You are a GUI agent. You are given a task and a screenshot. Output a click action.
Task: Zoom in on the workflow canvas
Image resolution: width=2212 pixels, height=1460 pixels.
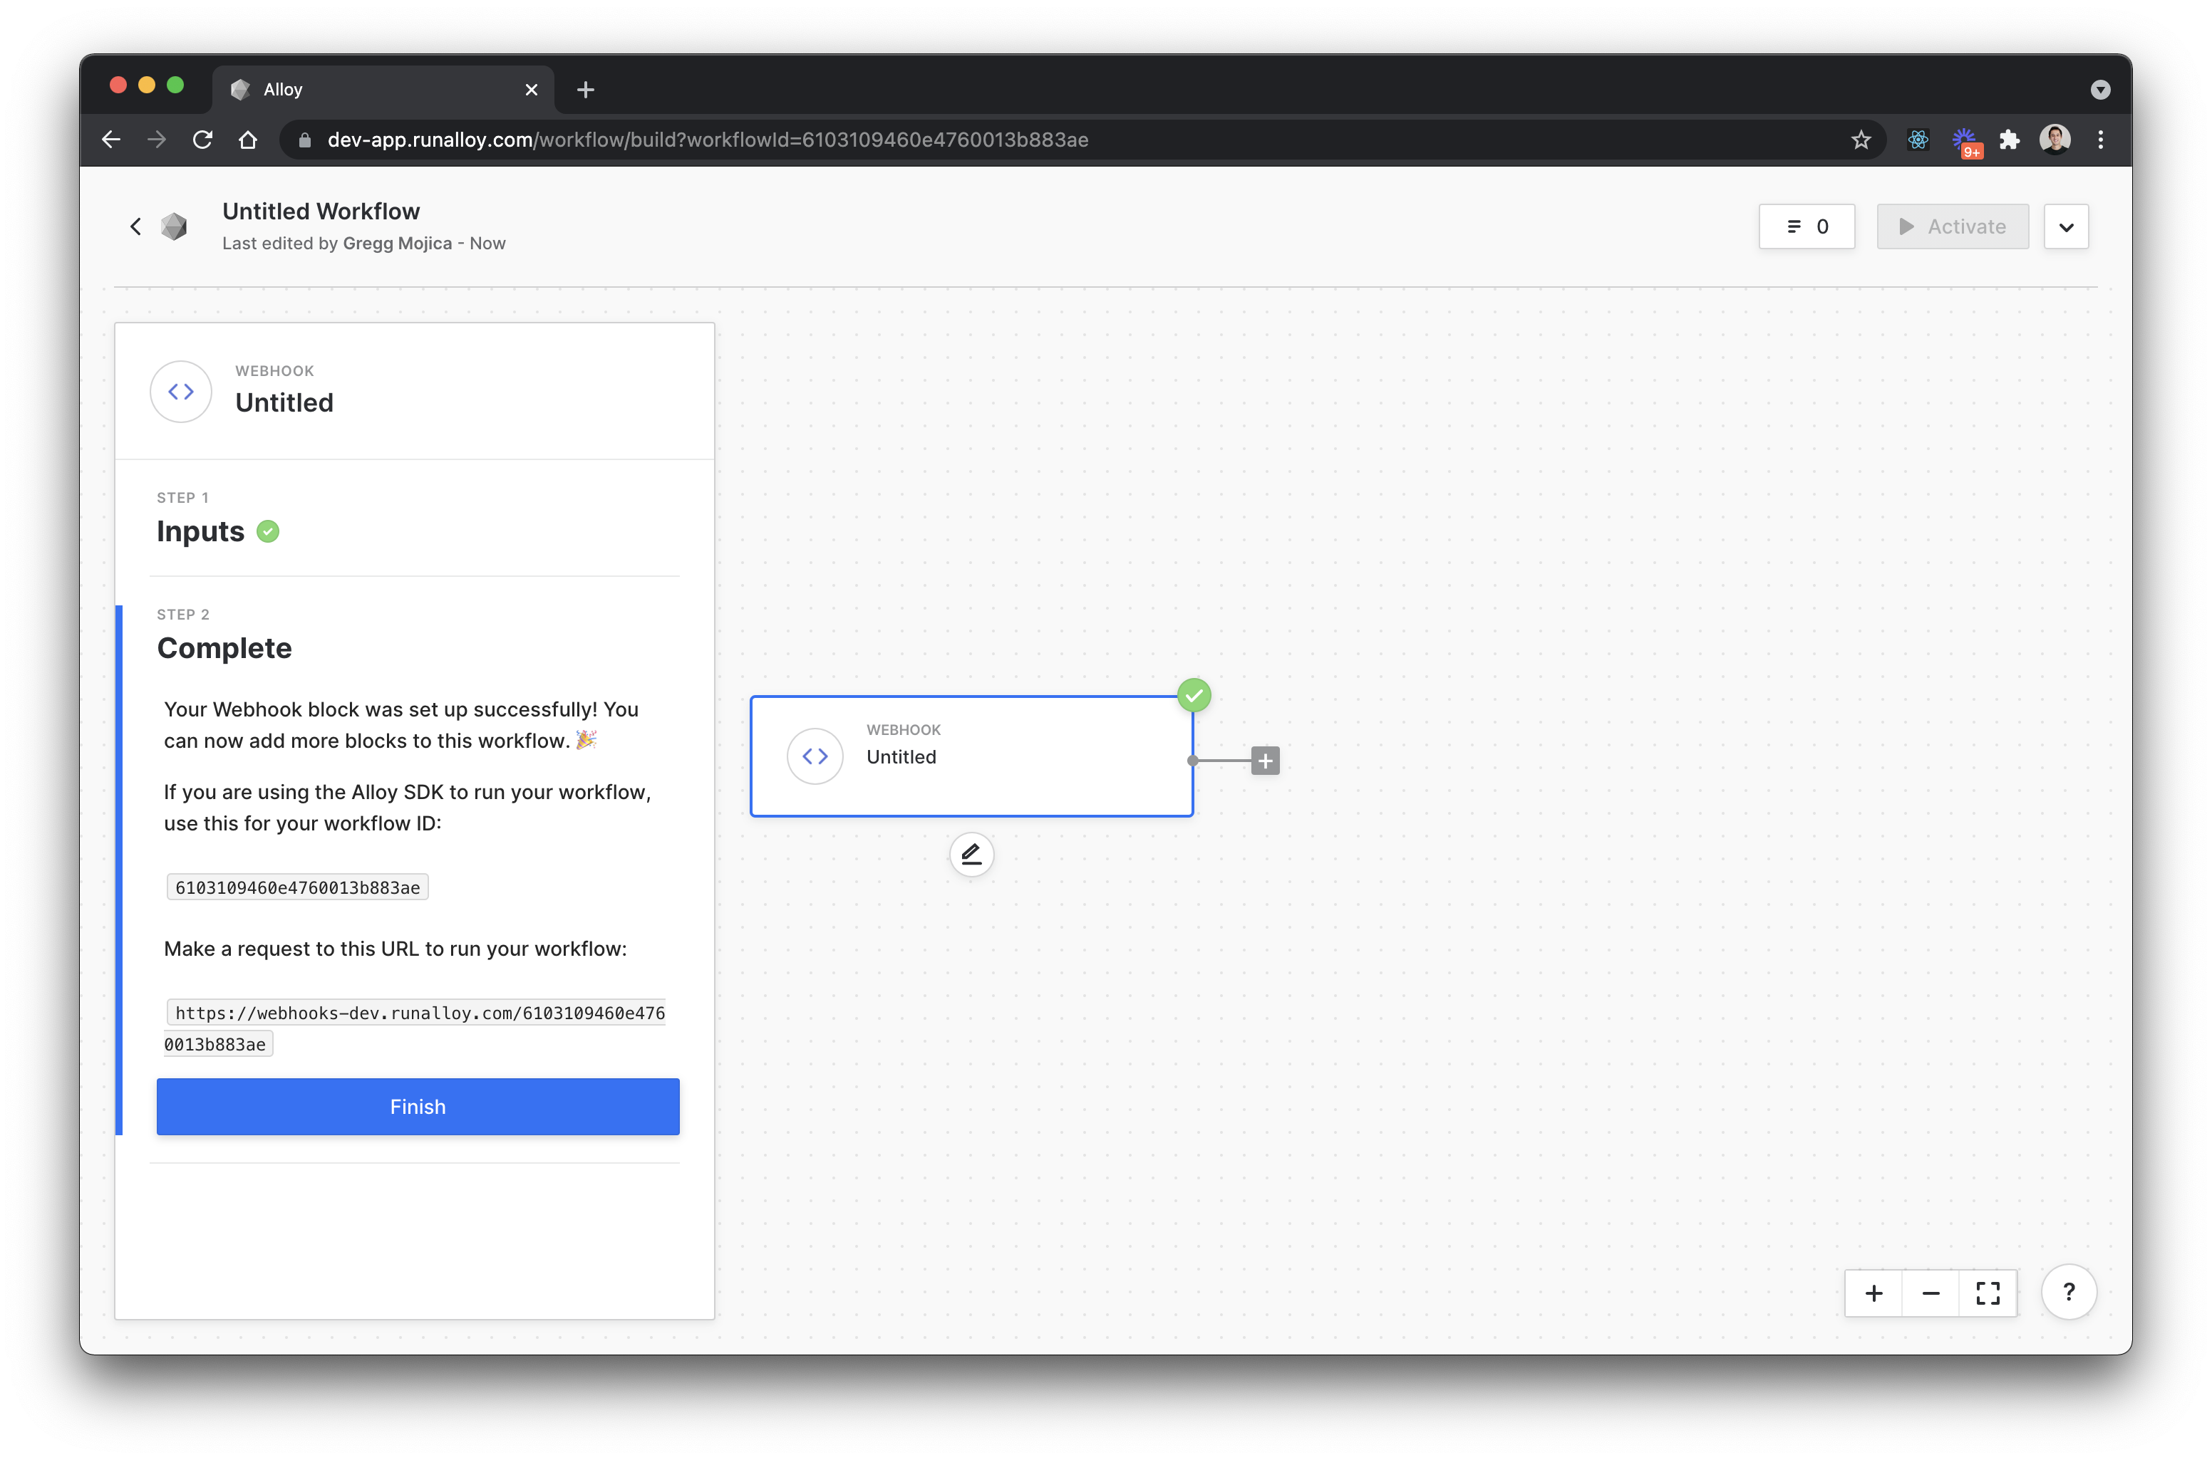(1874, 1293)
